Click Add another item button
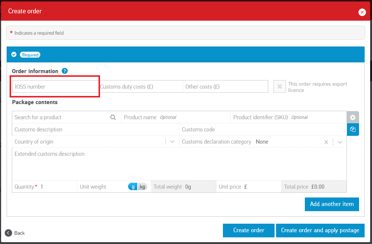372x244 pixels. click(x=331, y=204)
